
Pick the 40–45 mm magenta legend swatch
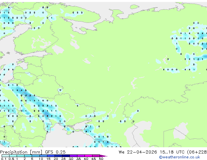click(88, 156)
